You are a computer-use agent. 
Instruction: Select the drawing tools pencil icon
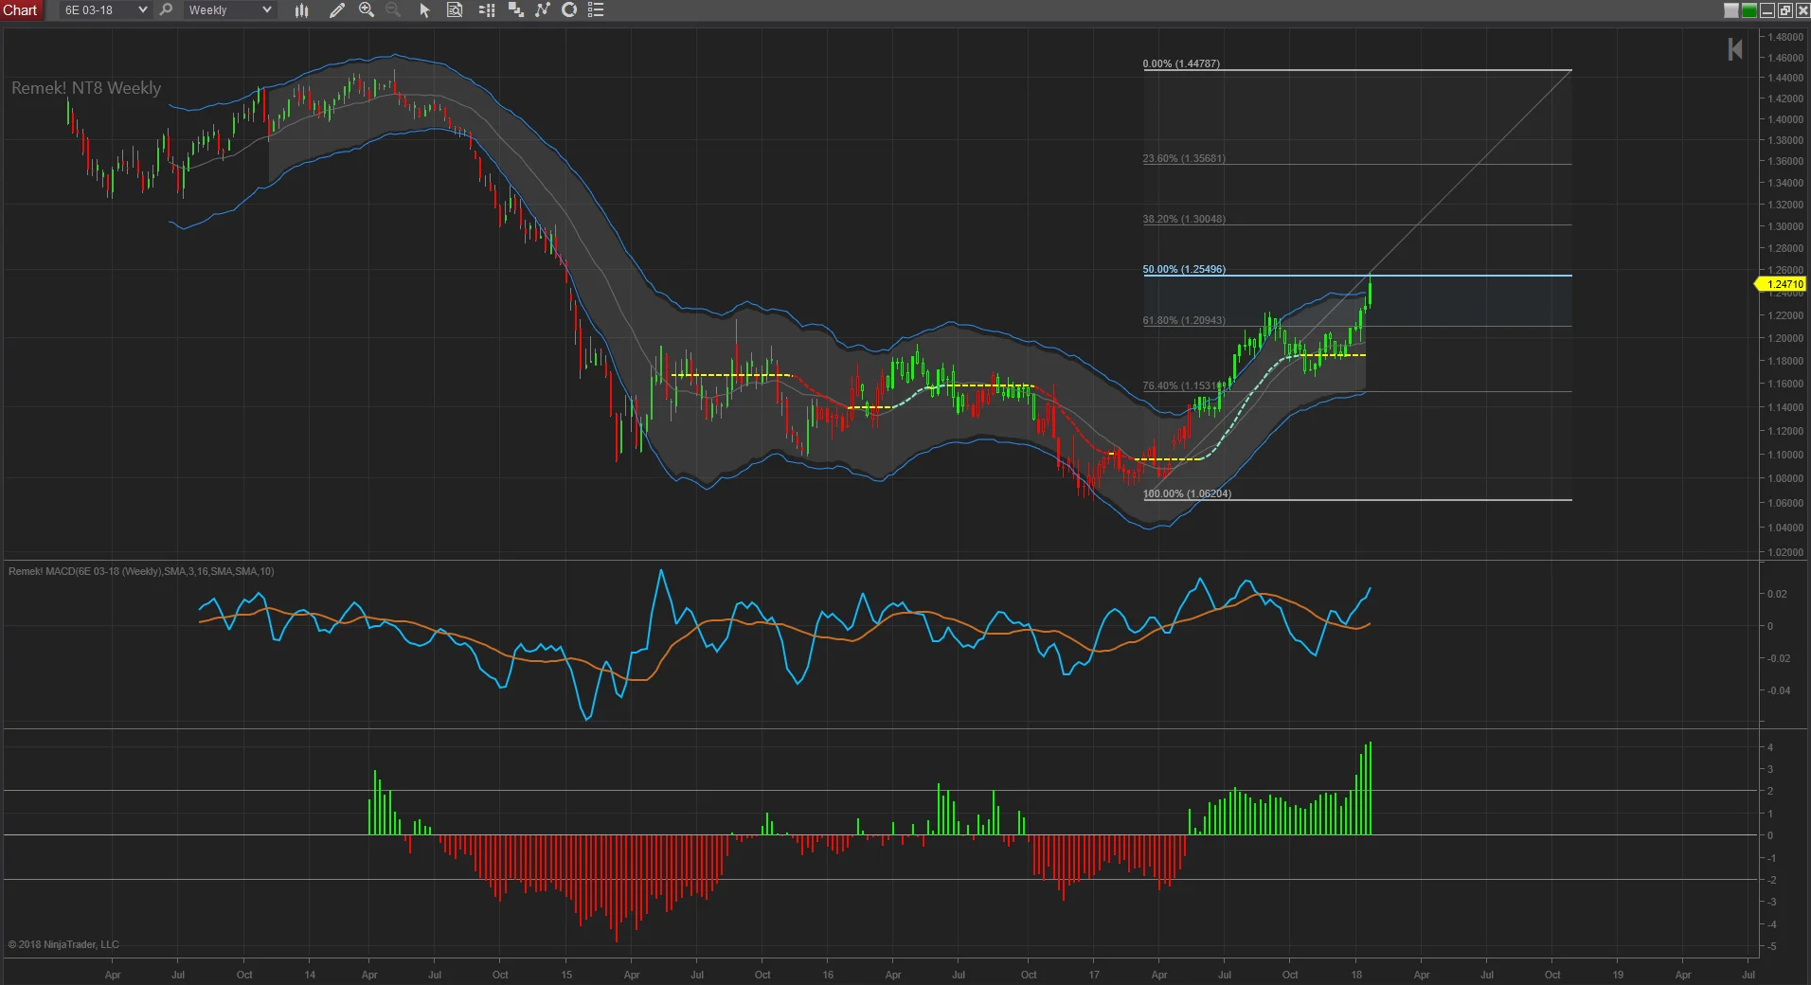point(336,9)
